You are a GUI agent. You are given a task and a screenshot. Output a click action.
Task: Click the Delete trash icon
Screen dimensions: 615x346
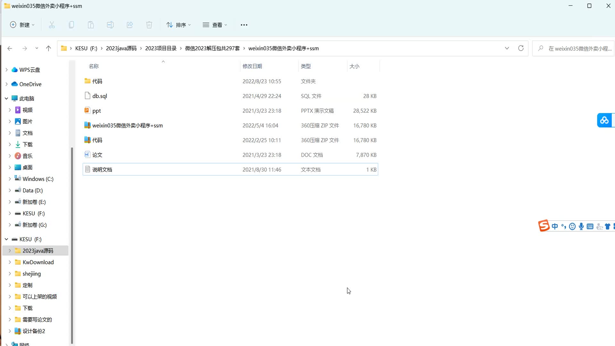[149, 25]
